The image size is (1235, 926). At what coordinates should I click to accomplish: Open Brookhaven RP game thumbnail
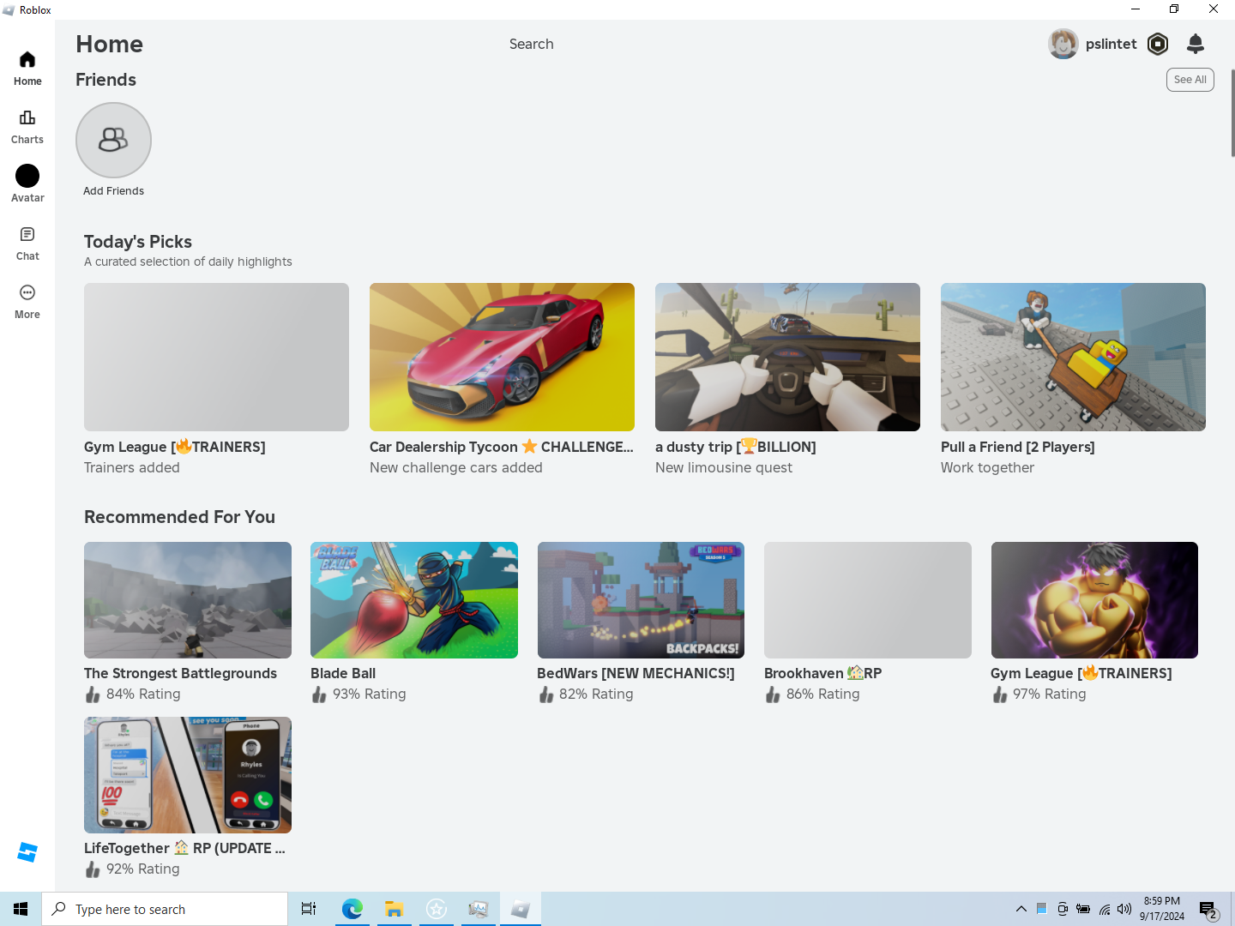868,600
